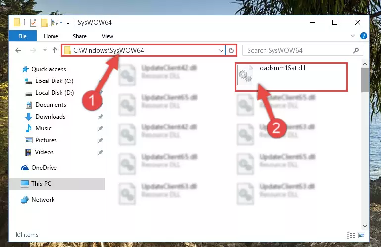
Task: Select OneDrive in navigation pane
Action: (x=44, y=168)
